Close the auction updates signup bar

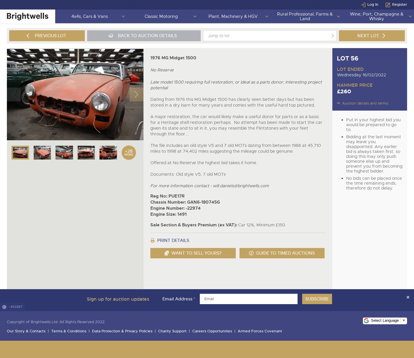click(408, 297)
